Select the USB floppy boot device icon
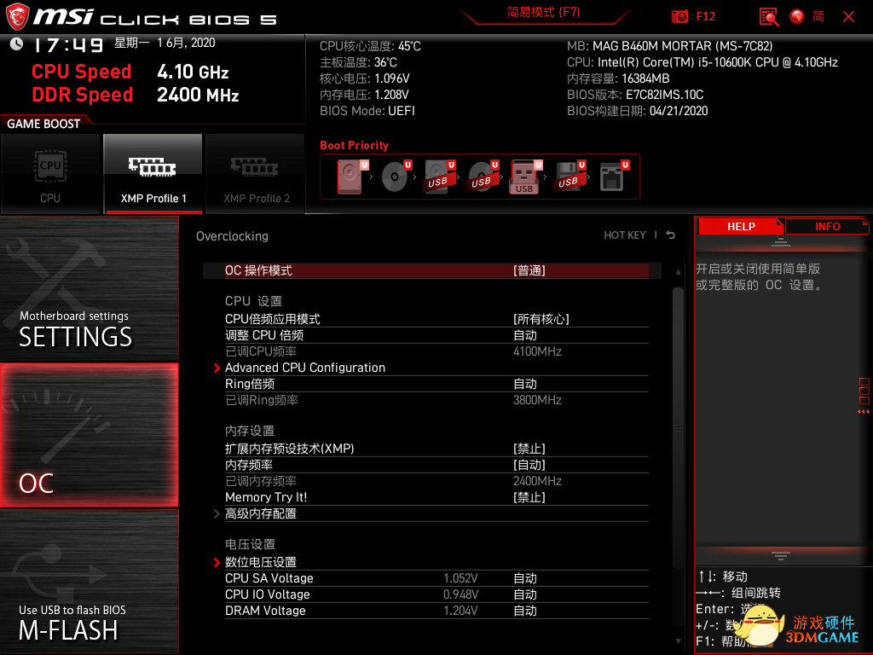 [569, 177]
